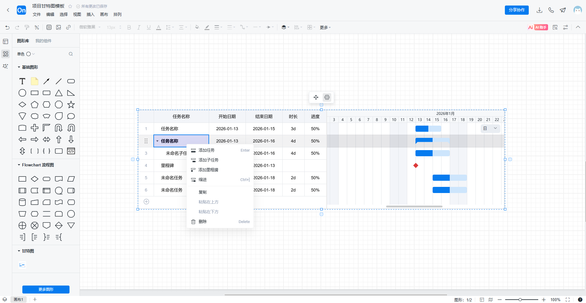Select the format painter tool
The height and width of the screenshot is (303, 586).
pyautogui.click(x=27, y=27)
